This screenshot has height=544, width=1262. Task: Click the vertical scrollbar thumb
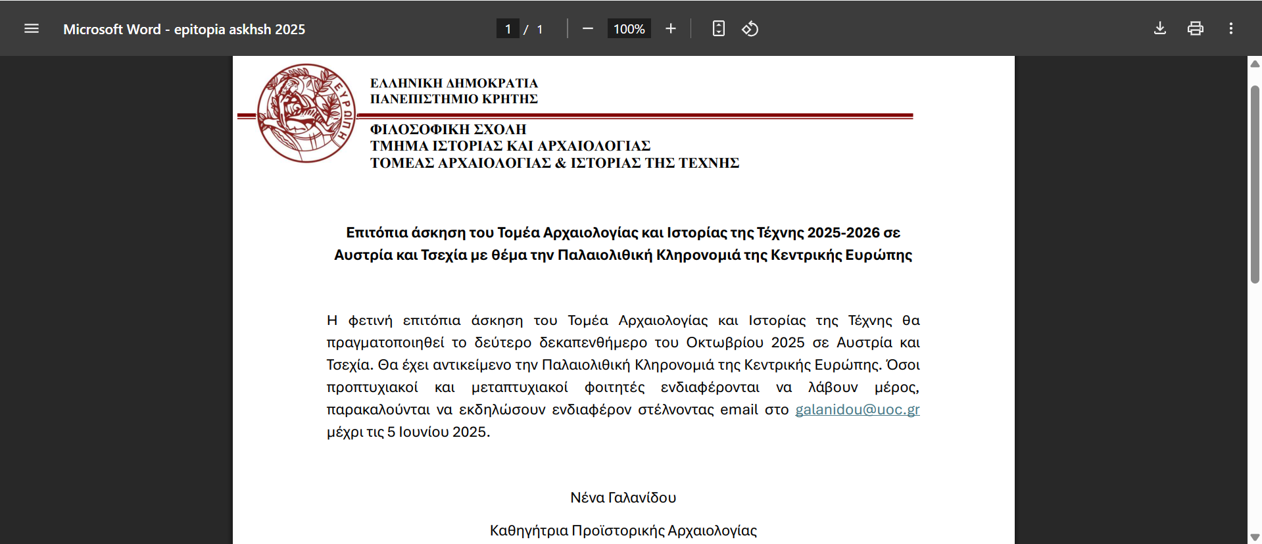[x=1255, y=184]
